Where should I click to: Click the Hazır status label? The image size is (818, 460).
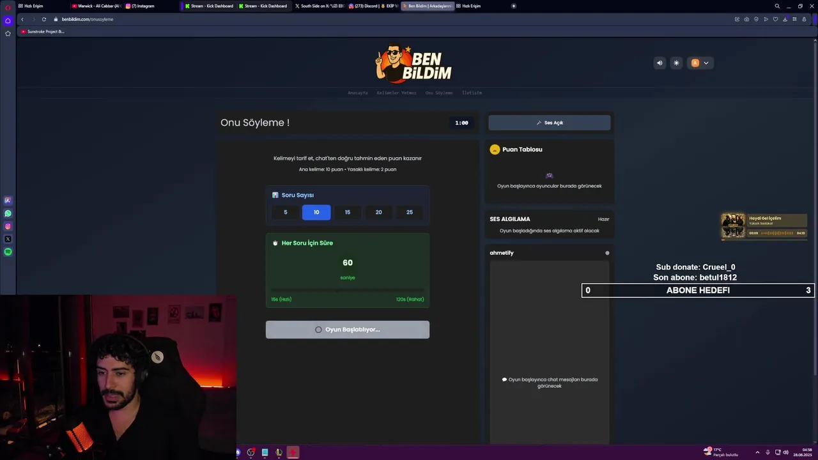603,219
